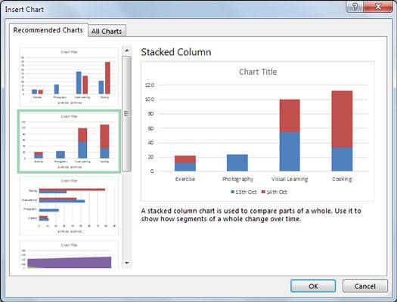Open help via question mark button
Viewport: 397px width, 302px height.
355,7
